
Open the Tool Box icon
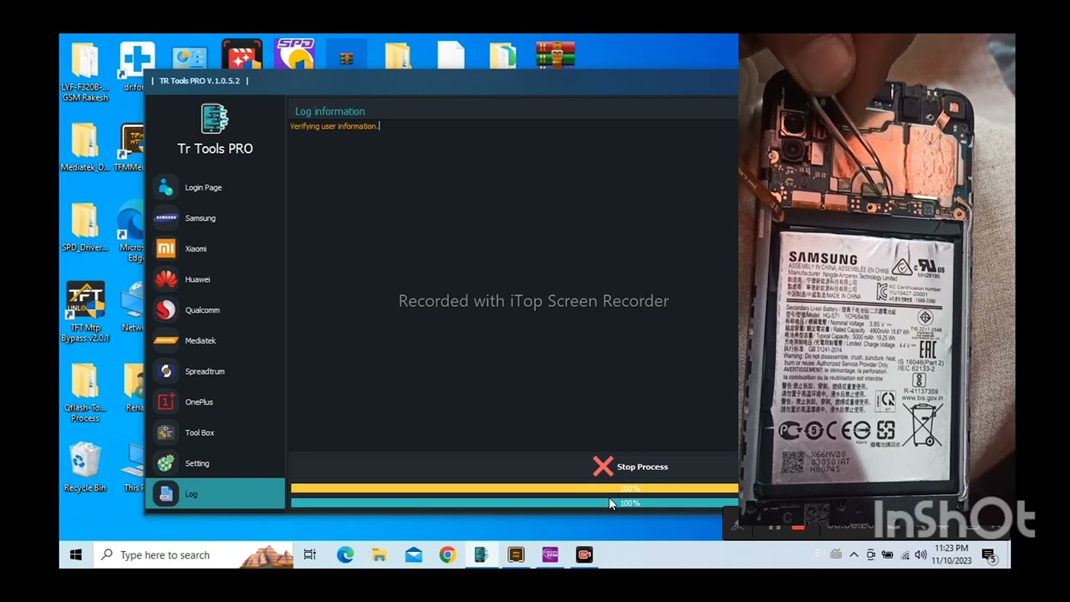[166, 432]
